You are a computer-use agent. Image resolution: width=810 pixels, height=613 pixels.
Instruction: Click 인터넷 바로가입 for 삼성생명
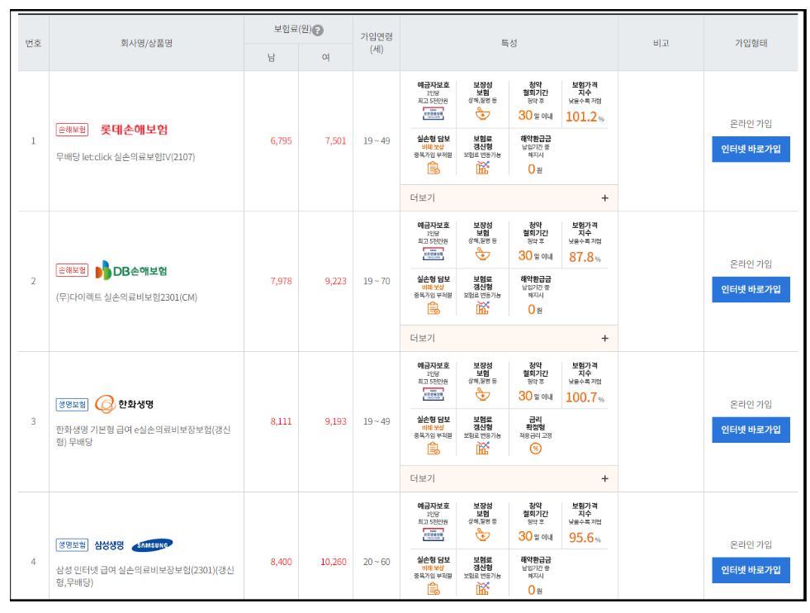point(751,570)
